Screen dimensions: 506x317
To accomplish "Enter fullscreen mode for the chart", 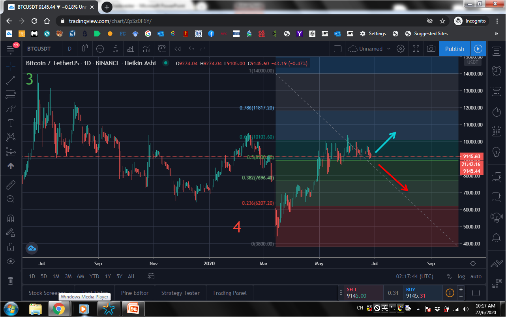I will point(416,49).
